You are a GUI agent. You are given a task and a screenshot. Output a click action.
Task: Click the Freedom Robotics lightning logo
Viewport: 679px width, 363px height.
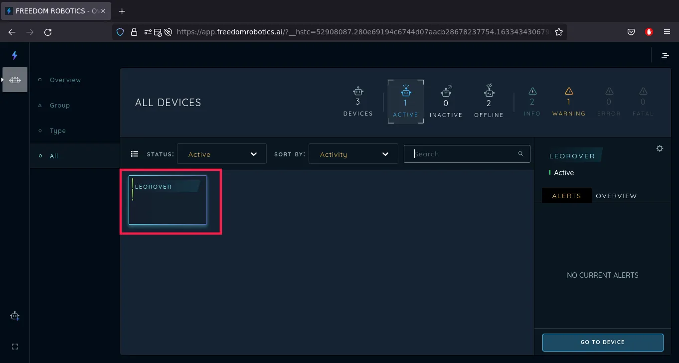click(14, 55)
